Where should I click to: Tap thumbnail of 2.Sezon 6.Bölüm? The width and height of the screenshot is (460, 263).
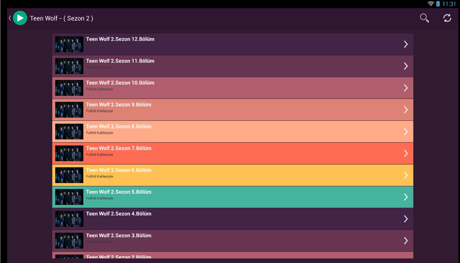(x=69, y=175)
